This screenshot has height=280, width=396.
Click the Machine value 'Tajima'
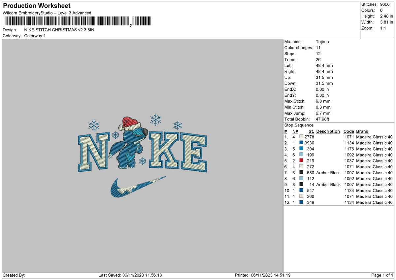click(x=322, y=42)
